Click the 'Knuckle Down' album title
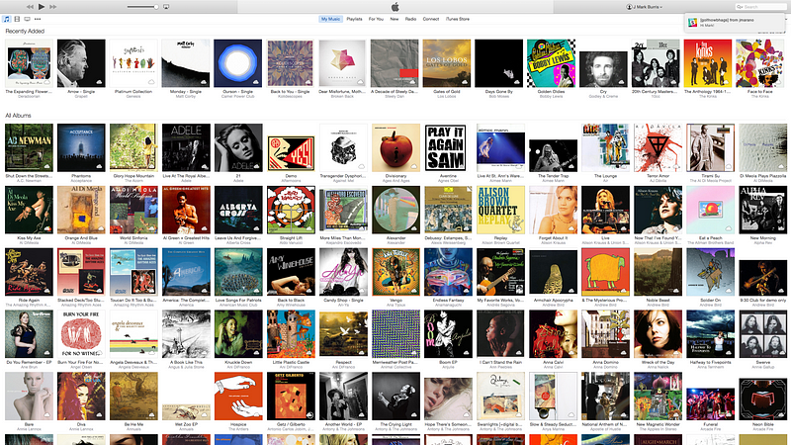791x445 pixels. [238, 362]
